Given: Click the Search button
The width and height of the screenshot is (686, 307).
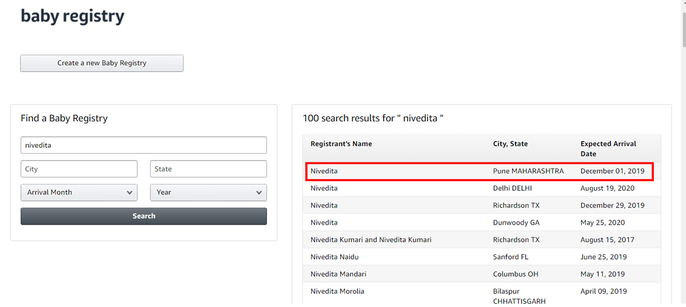Looking at the screenshot, I should coord(143,216).
